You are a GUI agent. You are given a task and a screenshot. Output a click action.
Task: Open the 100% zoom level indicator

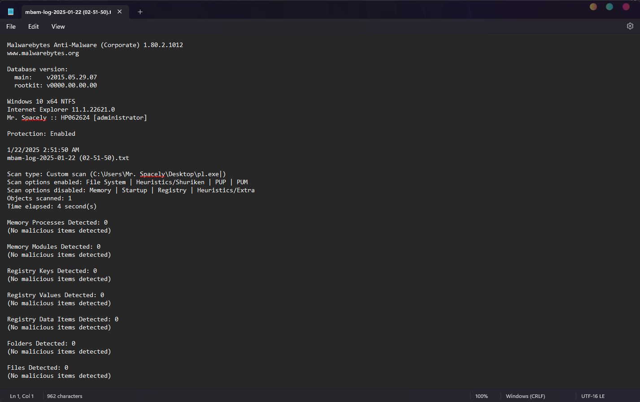482,396
